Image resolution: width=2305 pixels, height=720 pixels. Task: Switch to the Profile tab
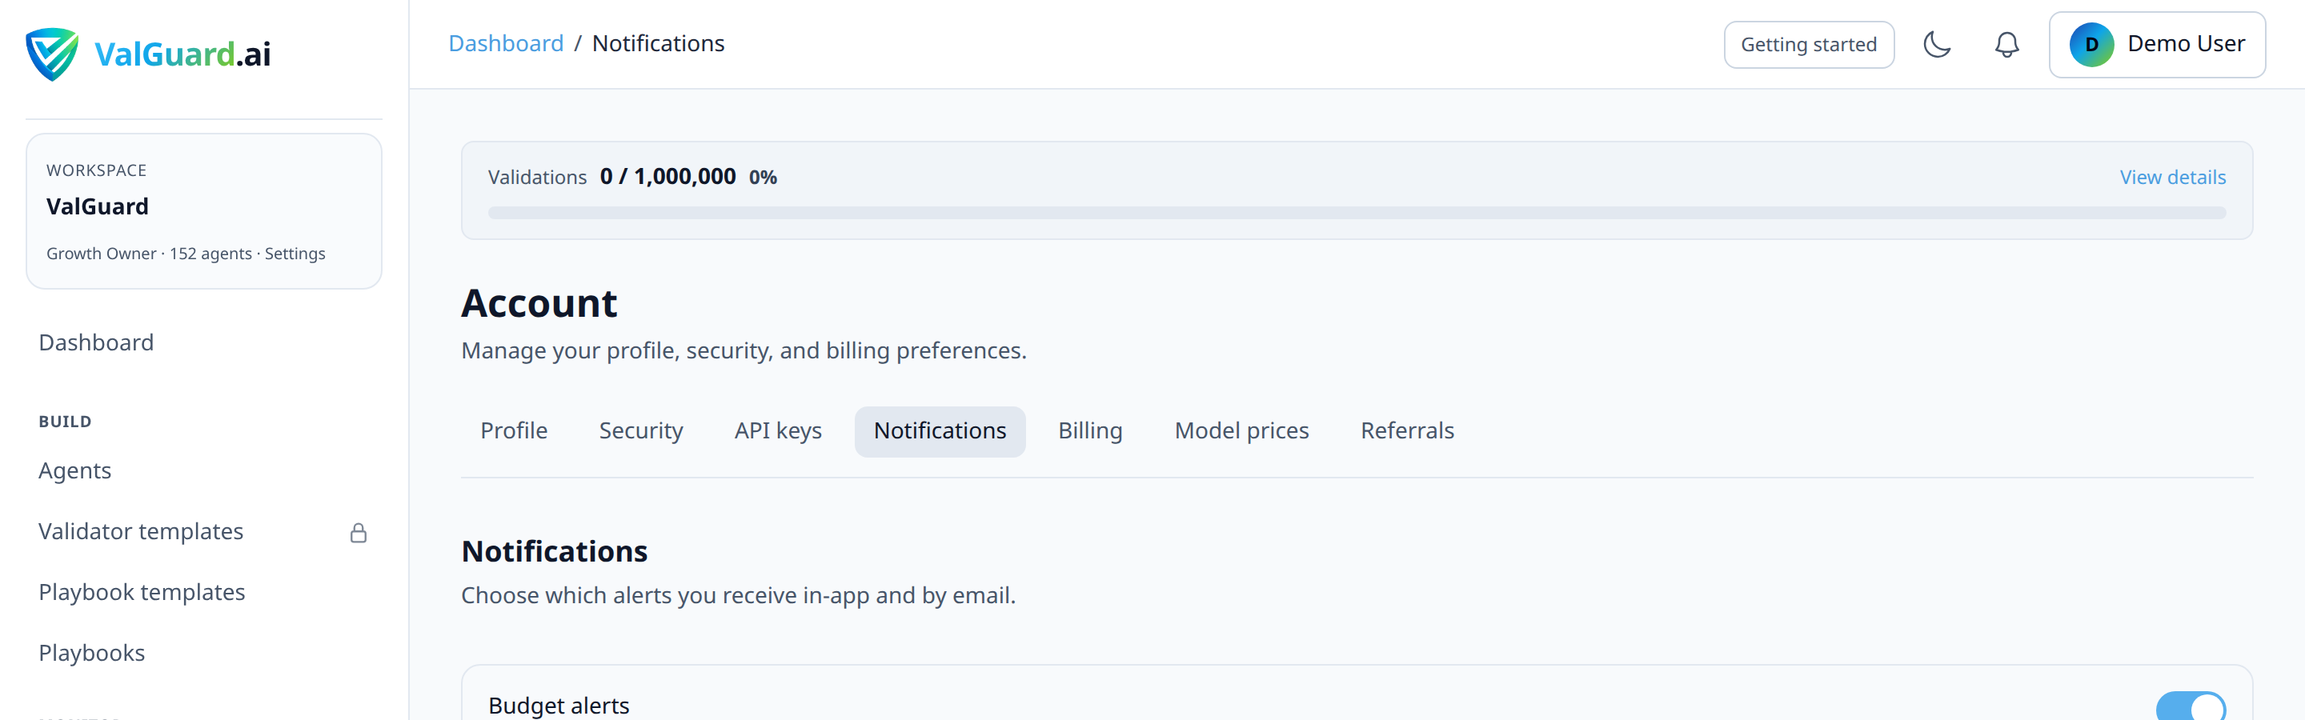514,431
